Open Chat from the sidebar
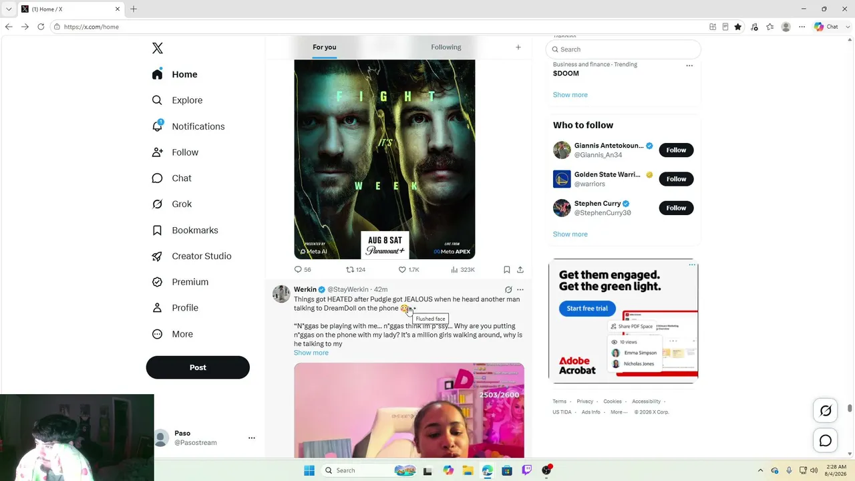This screenshot has height=481, width=855. tap(172, 178)
